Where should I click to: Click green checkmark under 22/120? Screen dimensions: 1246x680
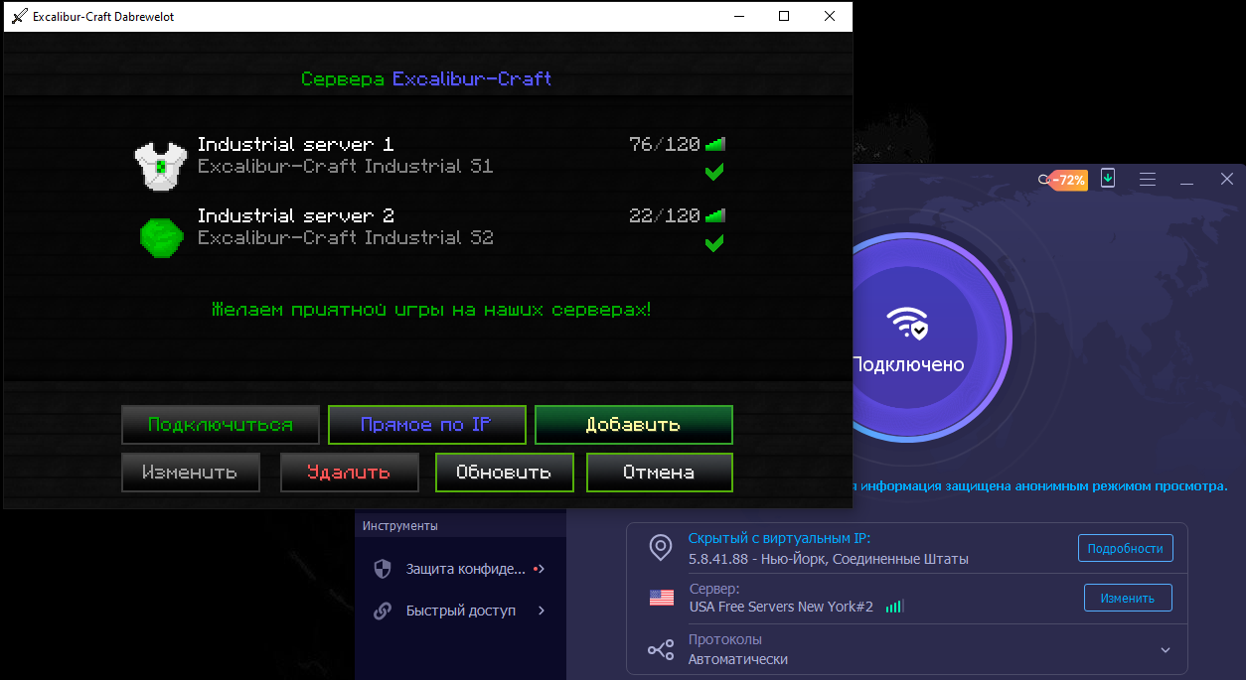pos(714,243)
